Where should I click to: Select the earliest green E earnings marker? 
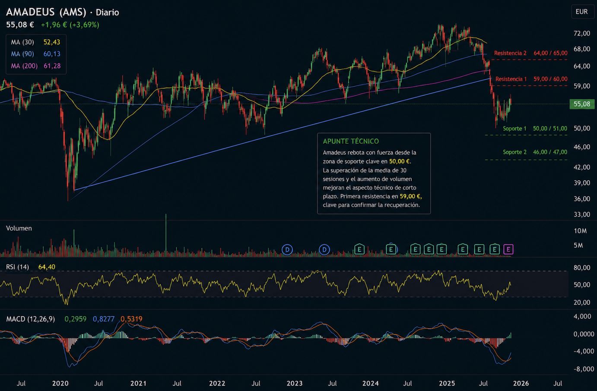pos(359,249)
